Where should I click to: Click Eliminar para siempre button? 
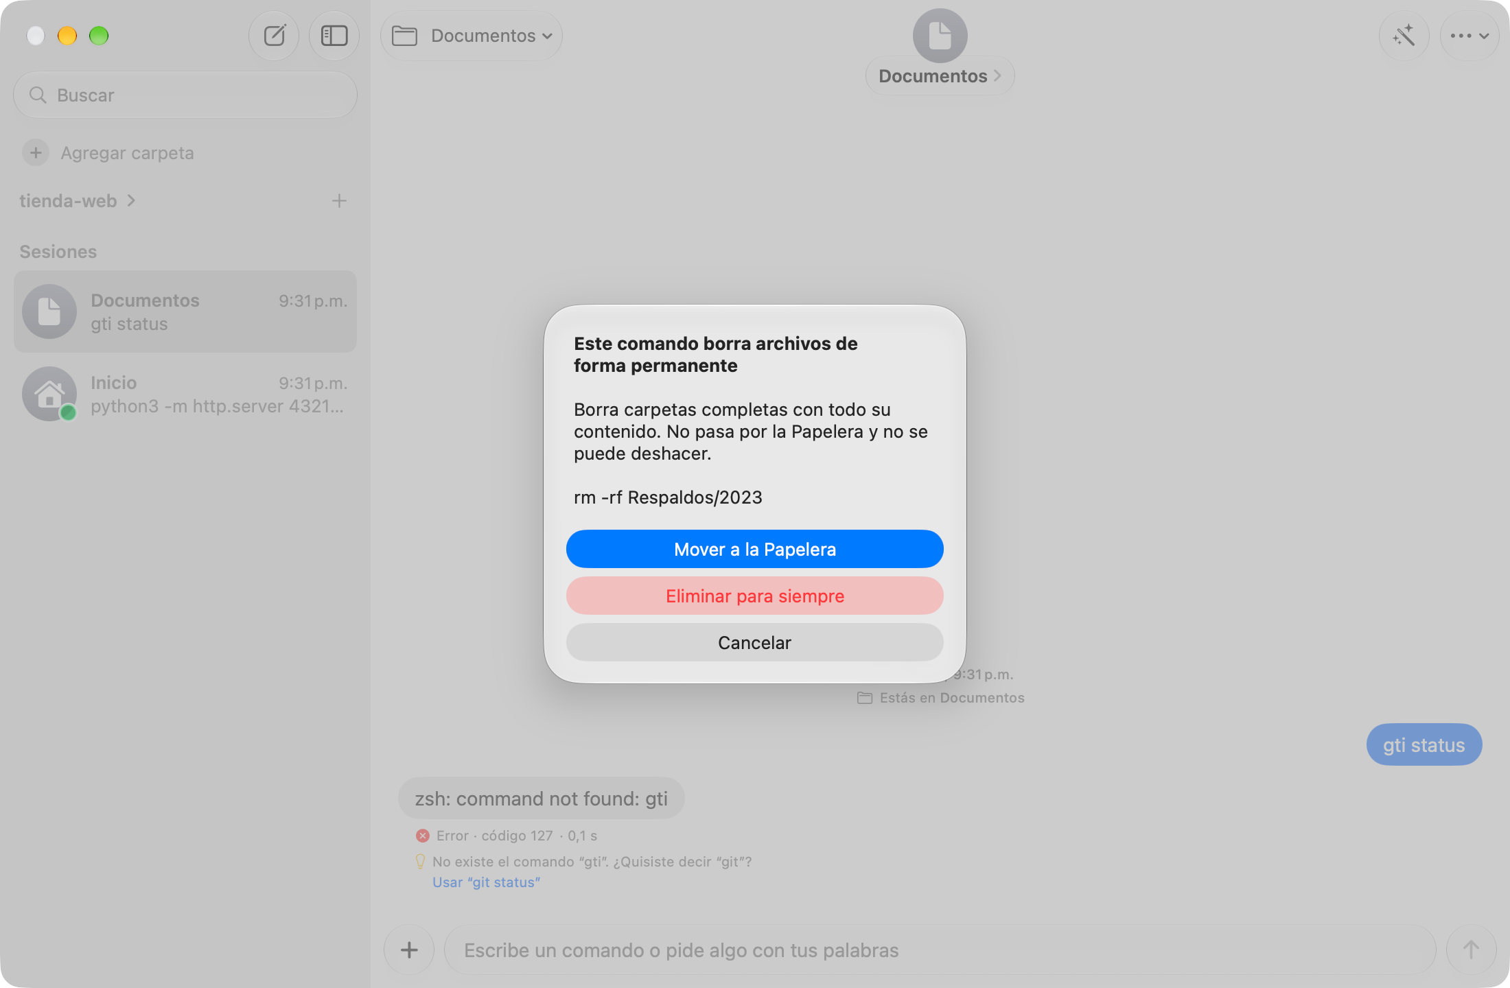point(755,596)
